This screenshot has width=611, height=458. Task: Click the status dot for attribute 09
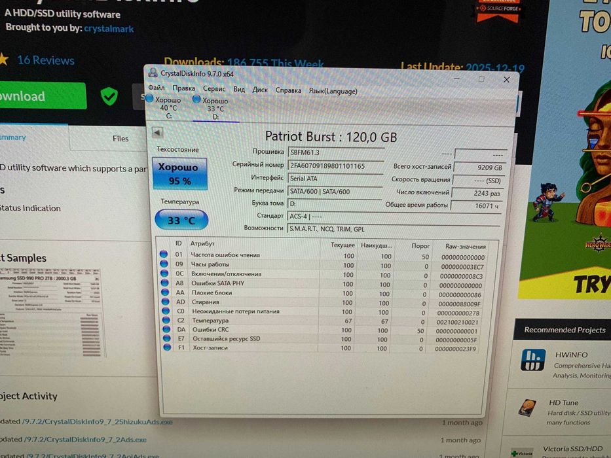(164, 264)
